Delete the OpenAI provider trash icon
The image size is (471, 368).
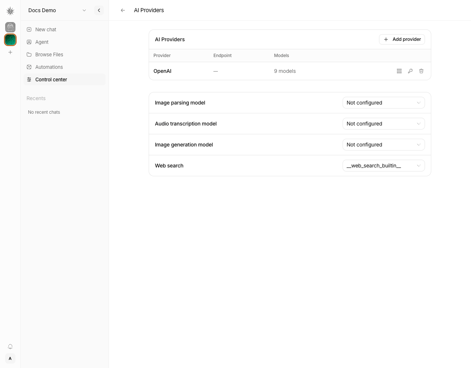tap(421, 71)
